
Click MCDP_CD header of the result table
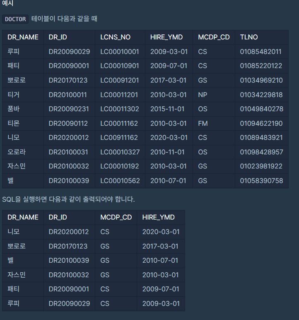[116, 217]
